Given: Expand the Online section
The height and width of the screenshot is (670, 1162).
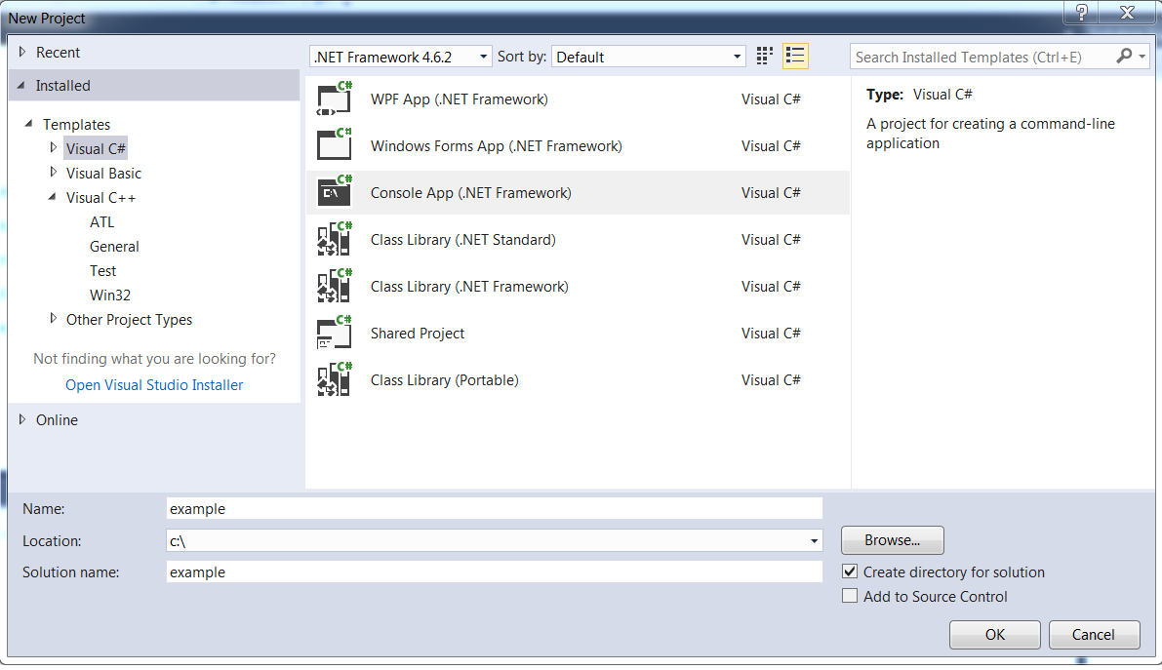Looking at the screenshot, I should tap(22, 419).
